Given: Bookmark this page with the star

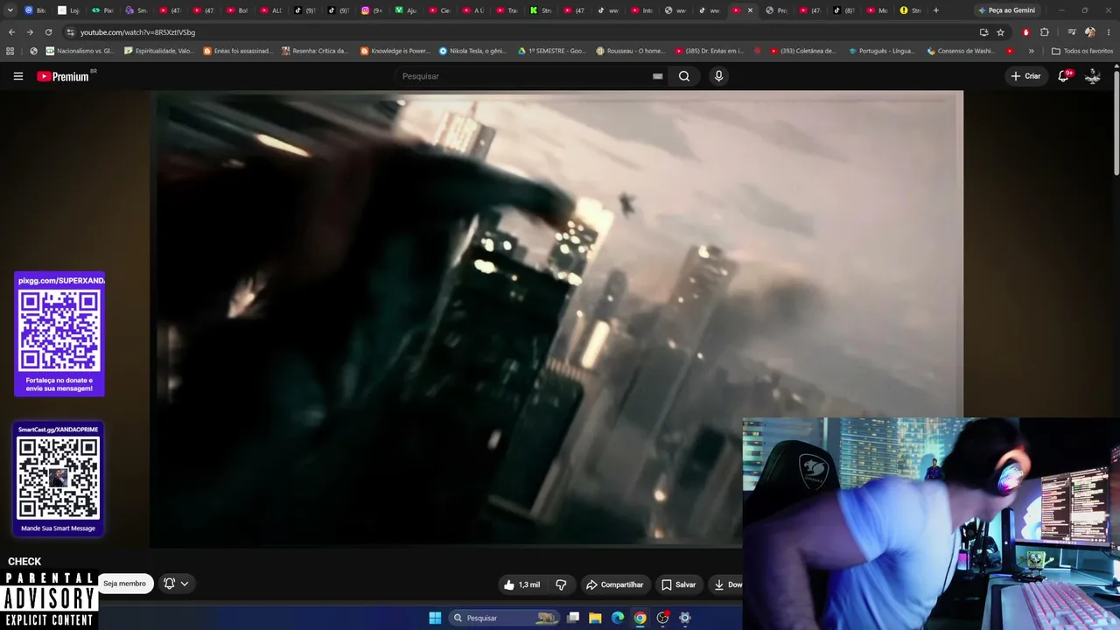Looking at the screenshot, I should pos(1000,32).
